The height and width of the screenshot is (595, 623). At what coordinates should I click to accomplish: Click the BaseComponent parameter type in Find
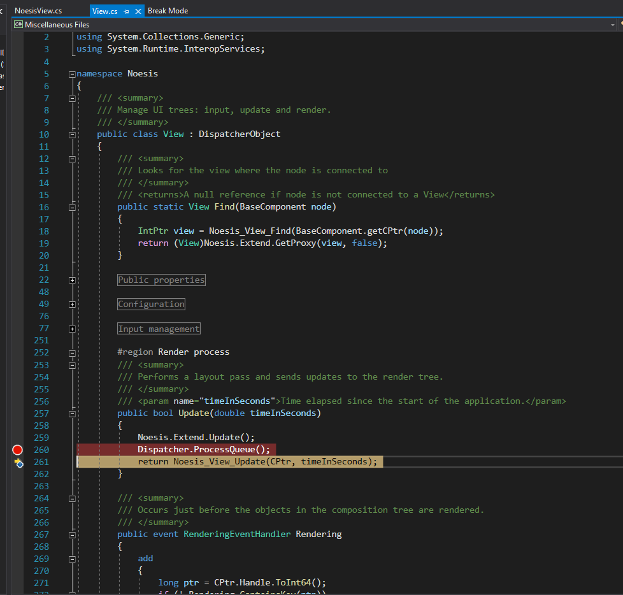273,206
